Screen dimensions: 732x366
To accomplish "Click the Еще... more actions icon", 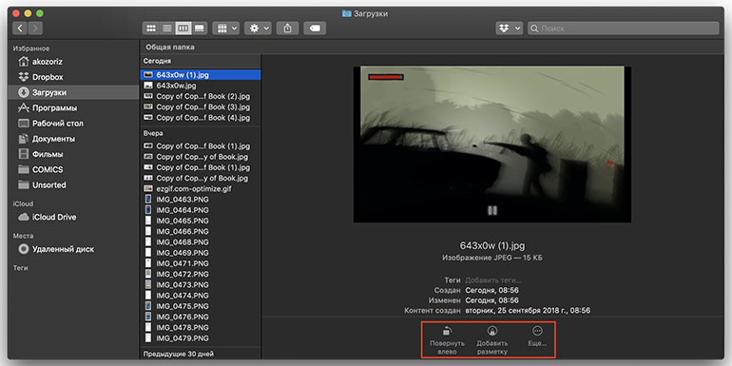I will tap(537, 331).
